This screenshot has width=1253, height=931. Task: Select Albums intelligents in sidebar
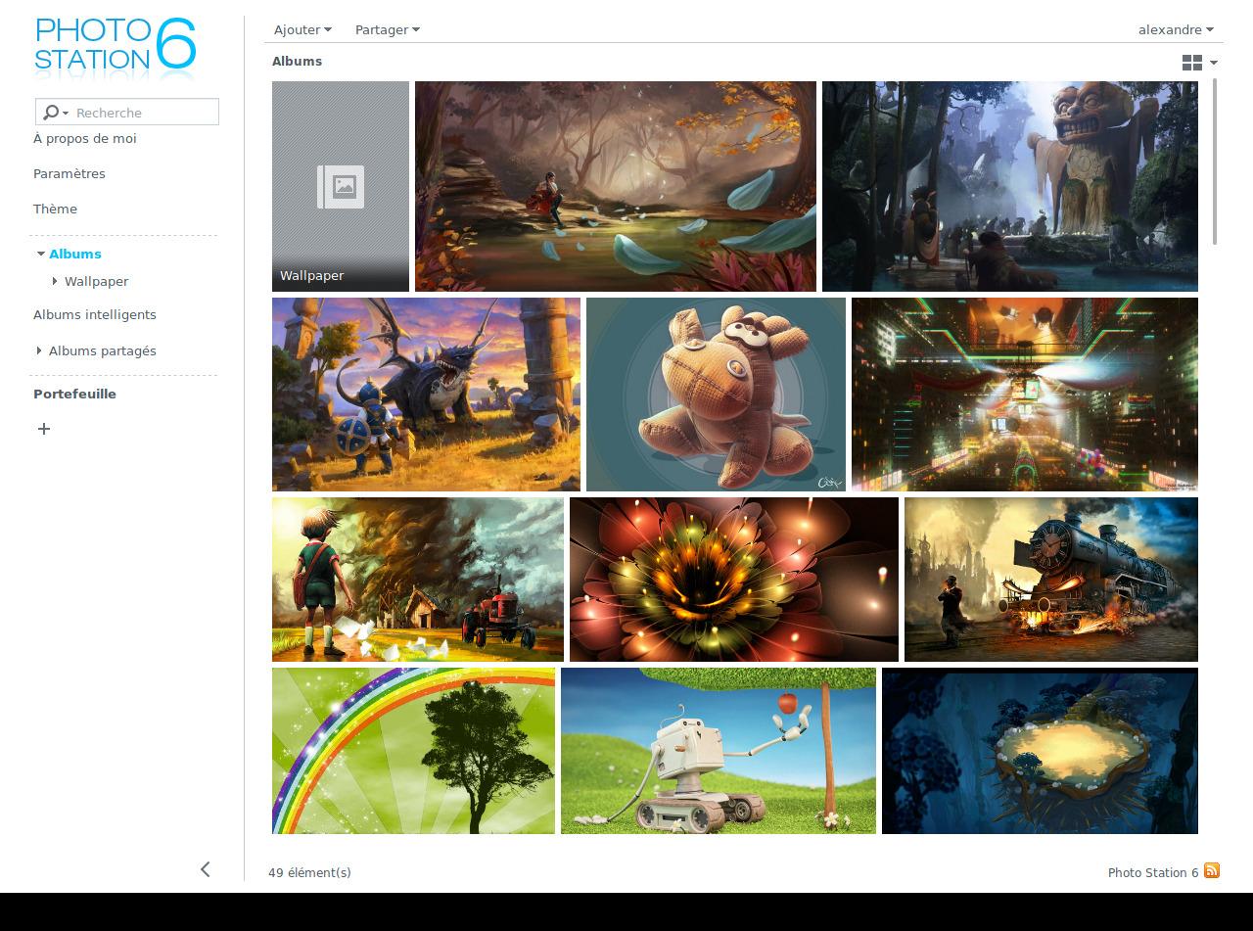pyautogui.click(x=95, y=314)
